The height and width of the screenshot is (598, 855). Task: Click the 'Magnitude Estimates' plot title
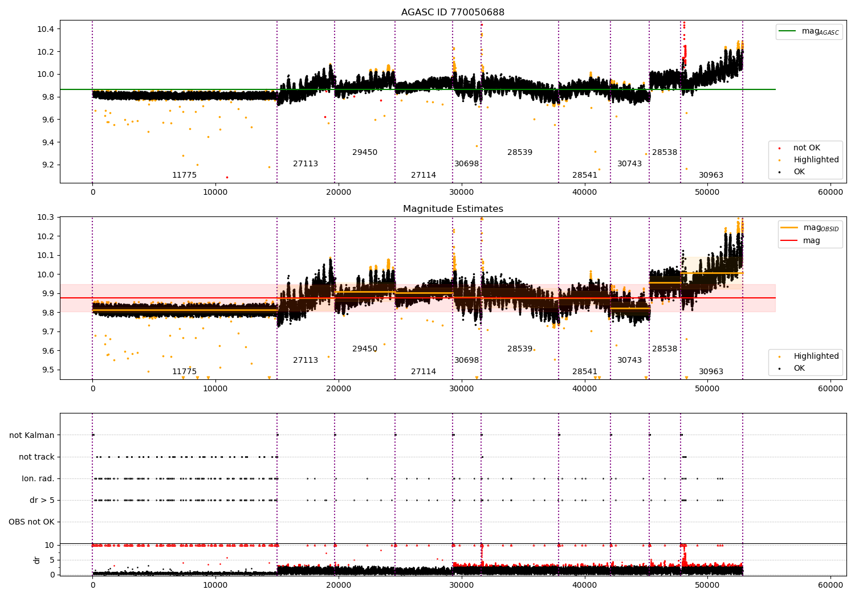point(453,209)
